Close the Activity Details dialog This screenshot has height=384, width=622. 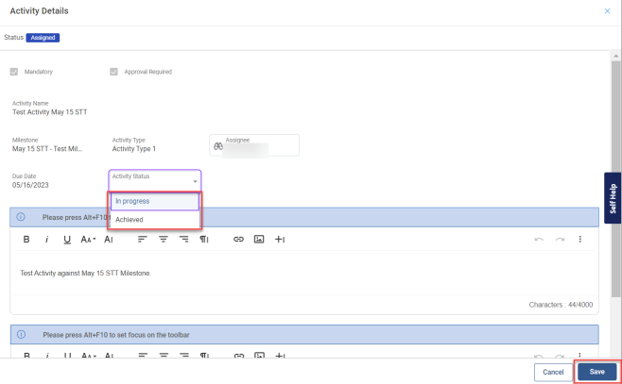(x=607, y=10)
